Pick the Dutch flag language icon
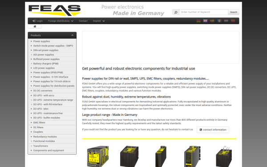Viewport: 267px width, 167px height. point(226,21)
